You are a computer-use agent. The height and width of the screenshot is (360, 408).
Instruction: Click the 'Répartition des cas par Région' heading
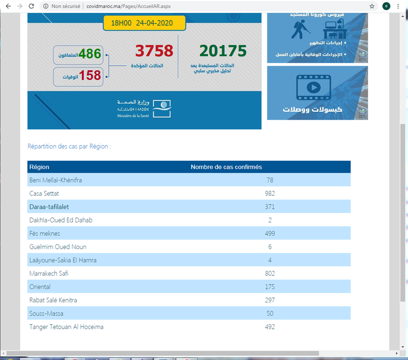pyautogui.click(x=69, y=146)
